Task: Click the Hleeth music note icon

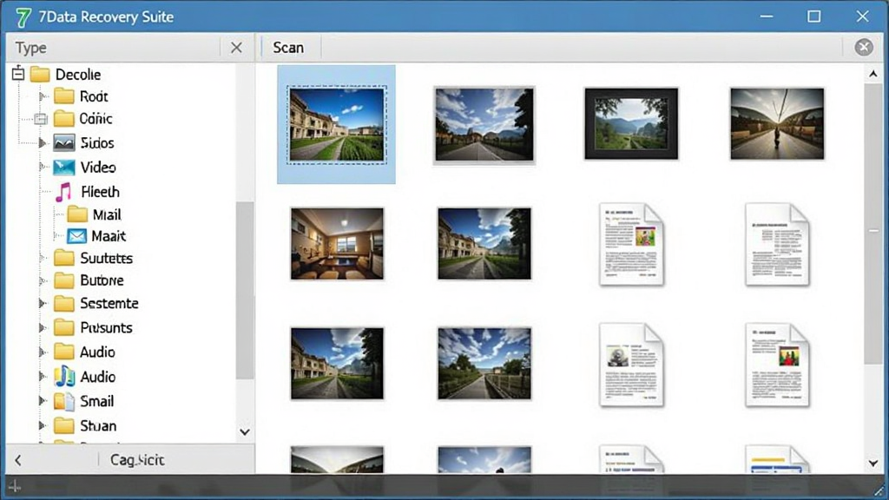Action: (63, 192)
